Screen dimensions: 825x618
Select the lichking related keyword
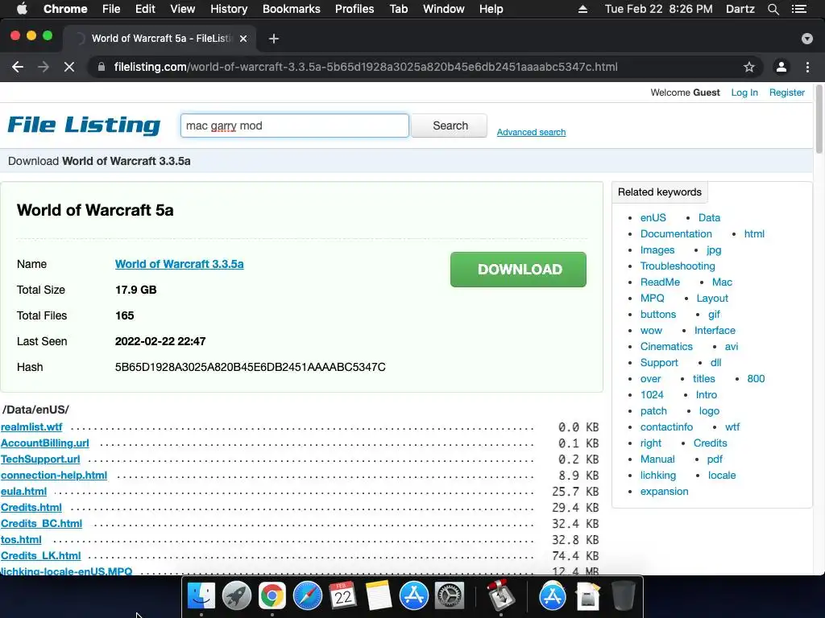coord(657,475)
